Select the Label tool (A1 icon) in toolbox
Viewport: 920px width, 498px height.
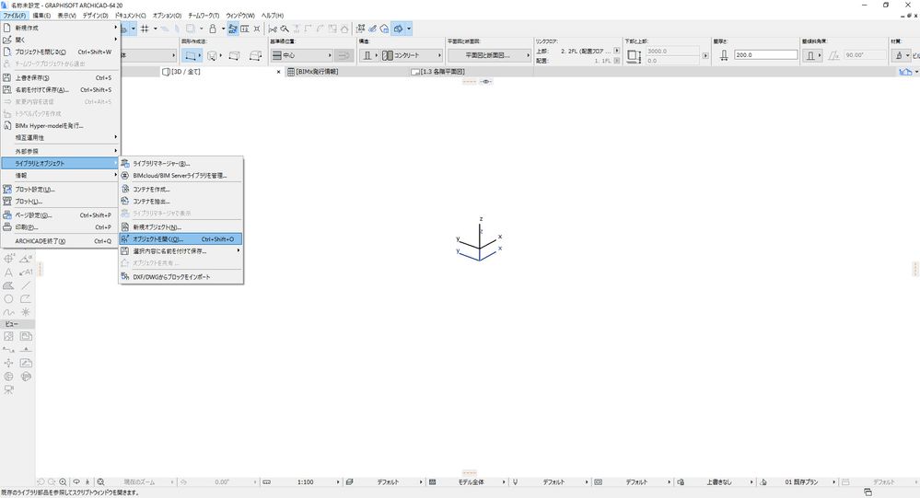coord(26,272)
